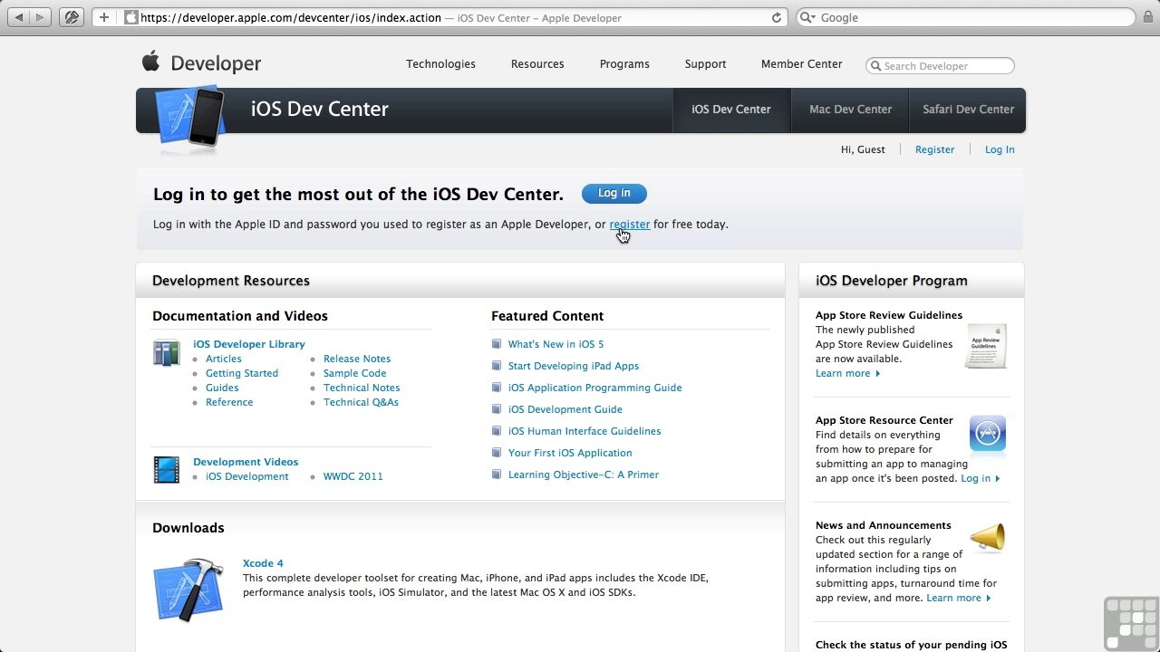Switch to the Safari Dev Center tab
This screenshot has width=1160, height=652.
click(968, 110)
